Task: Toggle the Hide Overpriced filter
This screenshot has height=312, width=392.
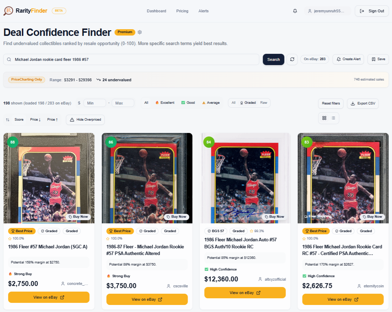Action: pos(85,120)
